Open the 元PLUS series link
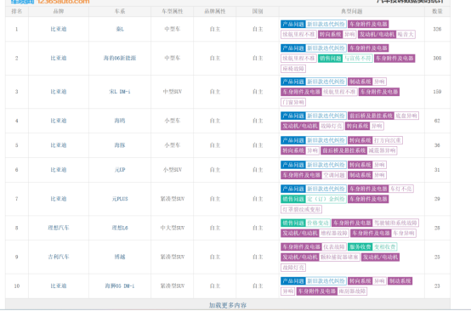 (120, 199)
